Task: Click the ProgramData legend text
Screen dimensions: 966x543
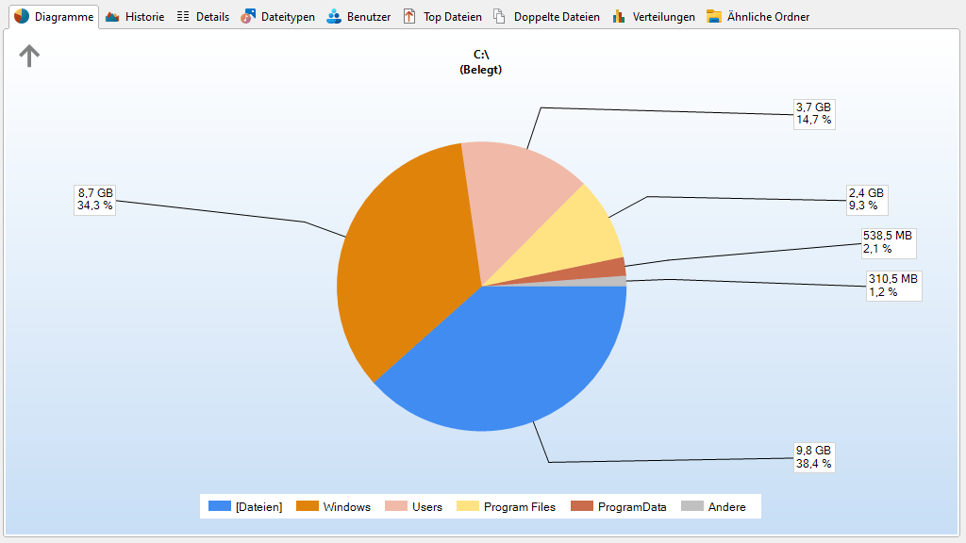Action: 632,506
